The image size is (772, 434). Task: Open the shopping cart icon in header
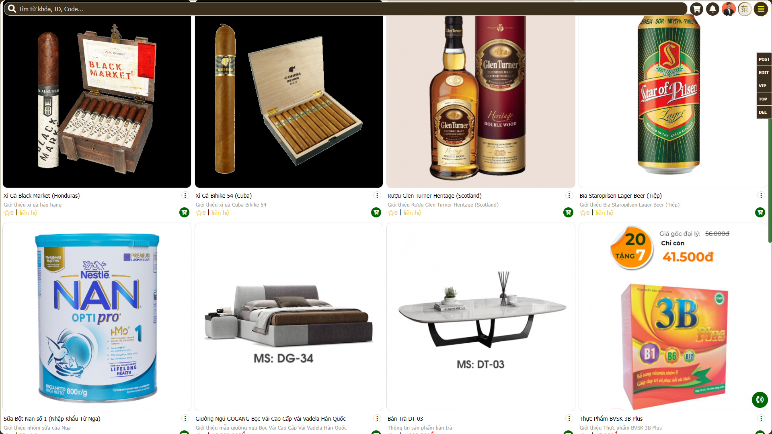pyautogui.click(x=696, y=9)
